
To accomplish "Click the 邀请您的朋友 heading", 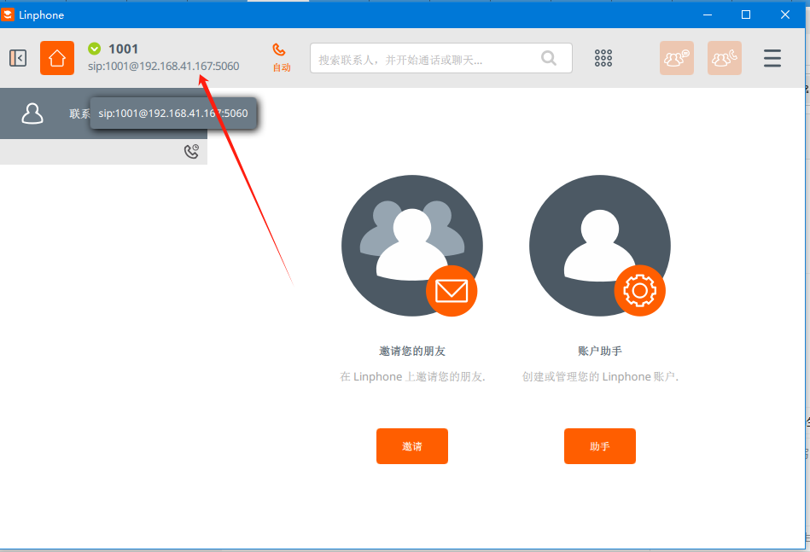I will click(411, 352).
